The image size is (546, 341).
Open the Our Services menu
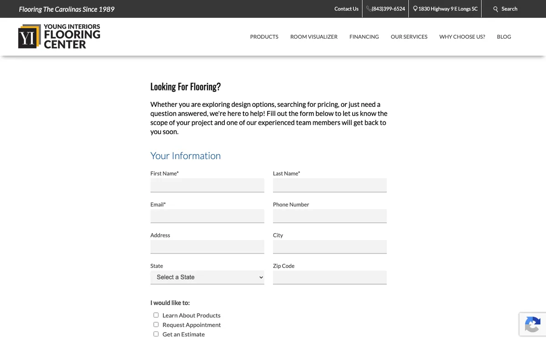pyautogui.click(x=409, y=37)
